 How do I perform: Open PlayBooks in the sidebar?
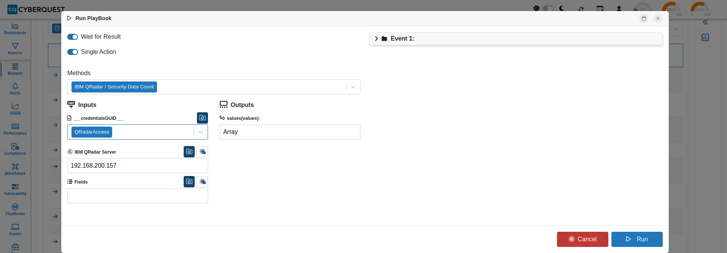click(15, 210)
